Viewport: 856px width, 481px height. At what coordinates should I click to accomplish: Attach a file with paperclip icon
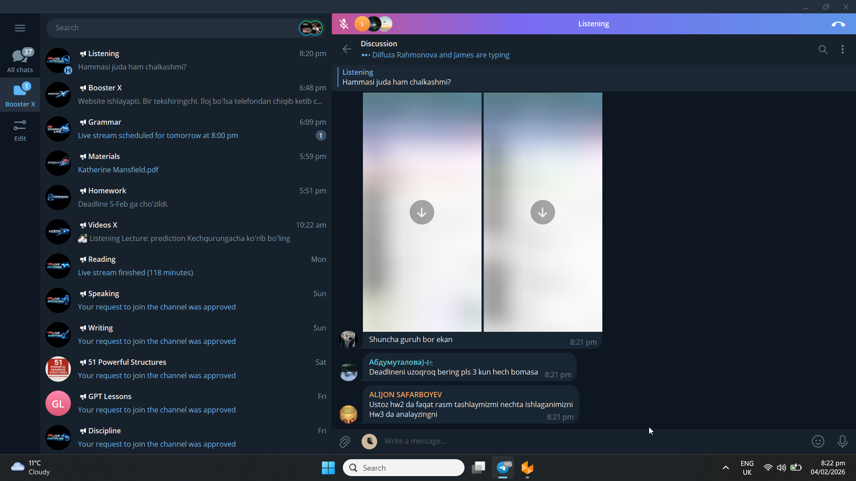pos(345,441)
